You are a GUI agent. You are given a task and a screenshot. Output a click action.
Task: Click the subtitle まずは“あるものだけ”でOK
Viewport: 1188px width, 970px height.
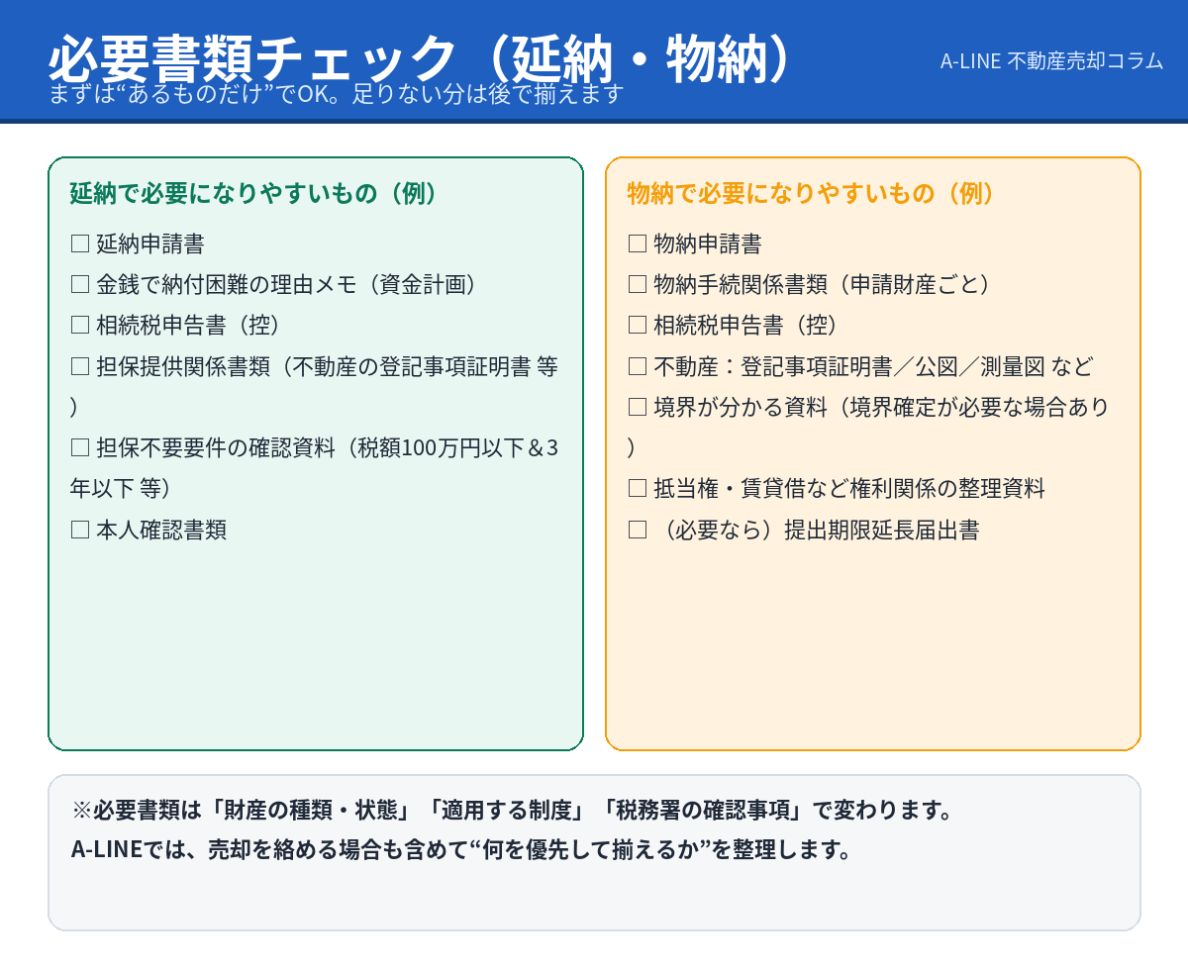point(337,95)
